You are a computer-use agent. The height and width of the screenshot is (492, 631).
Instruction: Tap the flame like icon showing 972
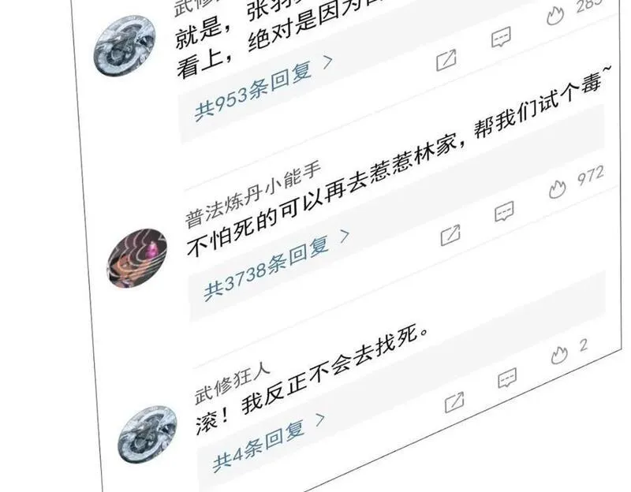pos(558,188)
